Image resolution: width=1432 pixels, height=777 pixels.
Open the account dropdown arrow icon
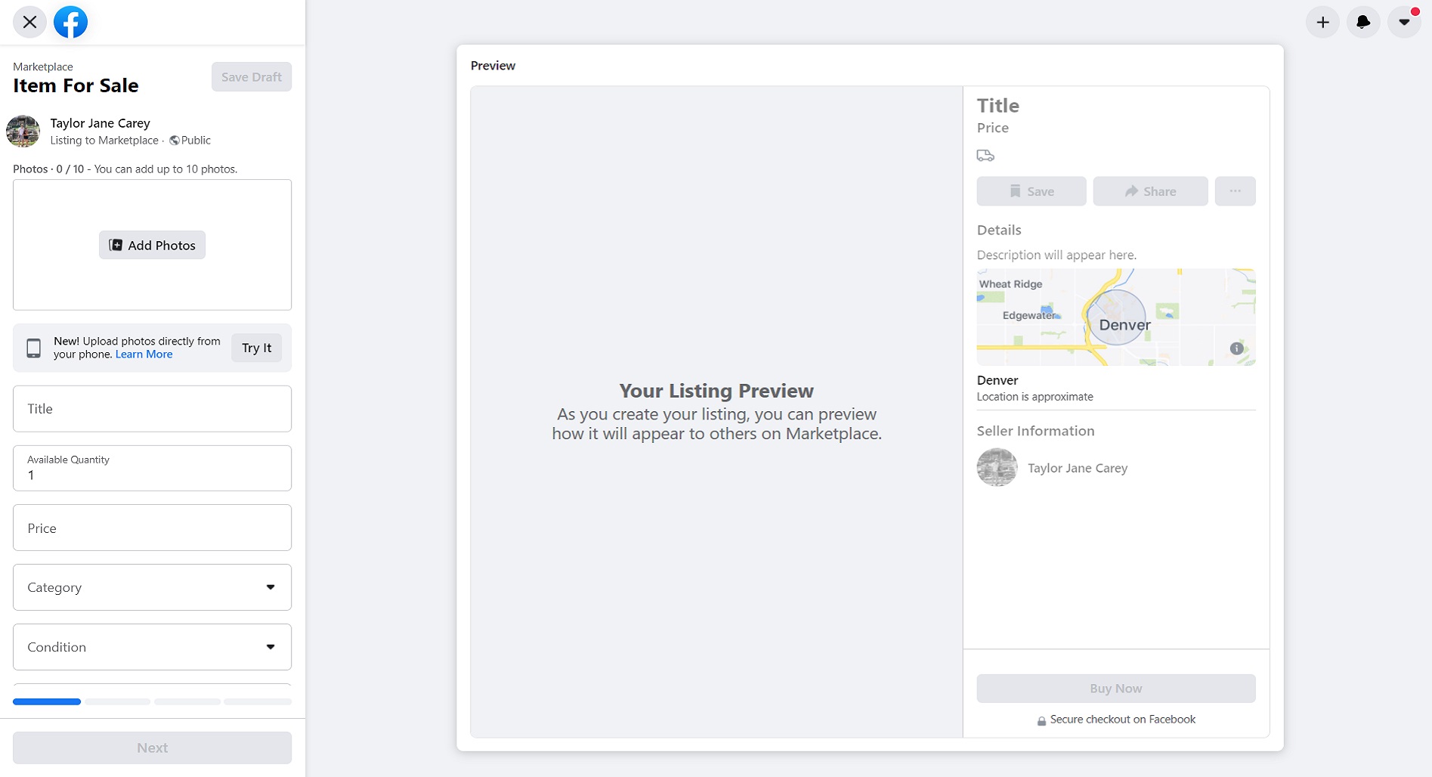tap(1404, 22)
